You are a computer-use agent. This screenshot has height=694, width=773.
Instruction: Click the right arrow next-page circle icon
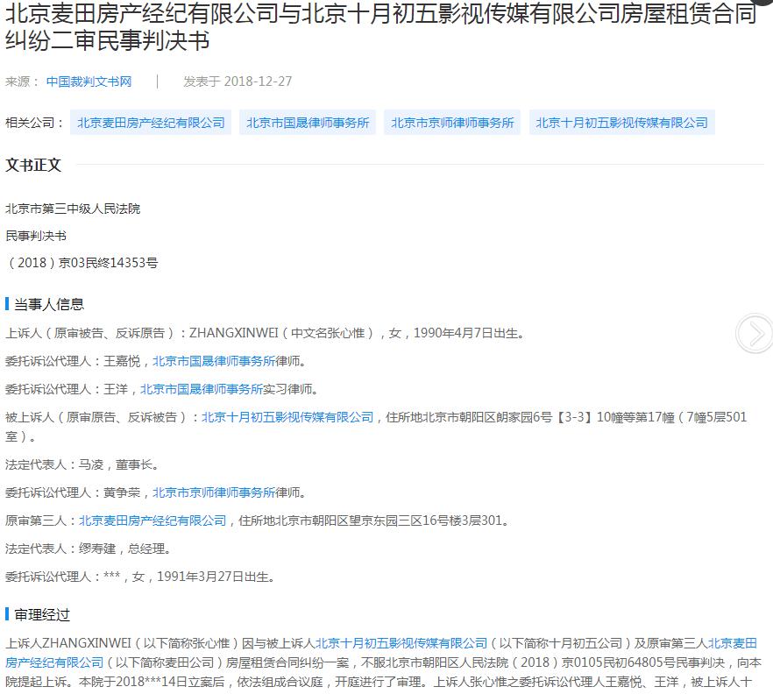click(755, 334)
